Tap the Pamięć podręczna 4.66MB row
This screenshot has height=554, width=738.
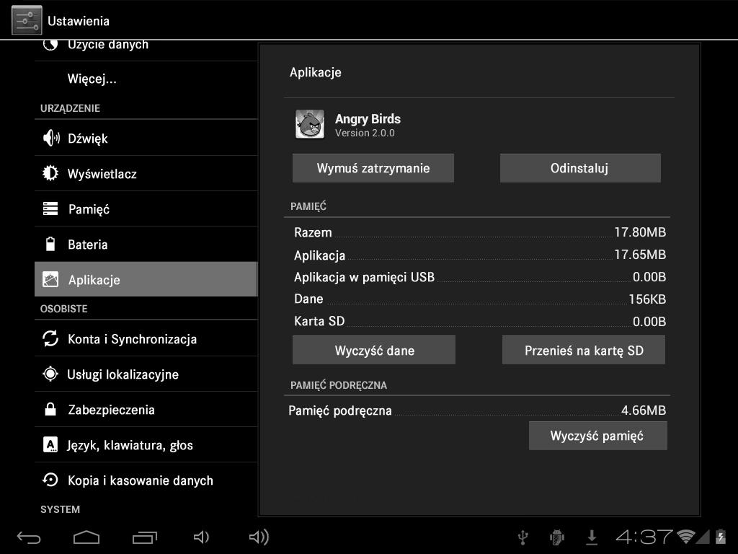pos(477,410)
